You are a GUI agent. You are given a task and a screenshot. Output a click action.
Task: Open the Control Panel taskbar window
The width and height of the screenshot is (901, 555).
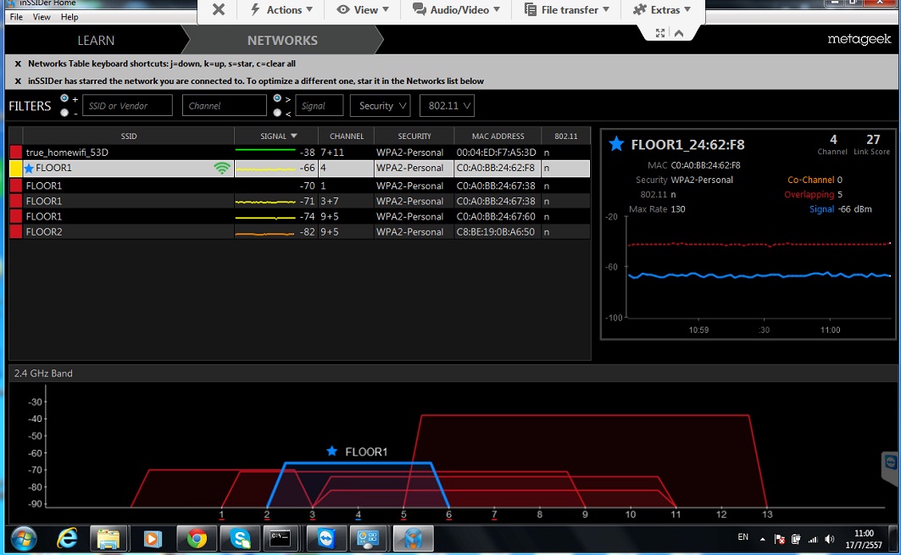(368, 539)
